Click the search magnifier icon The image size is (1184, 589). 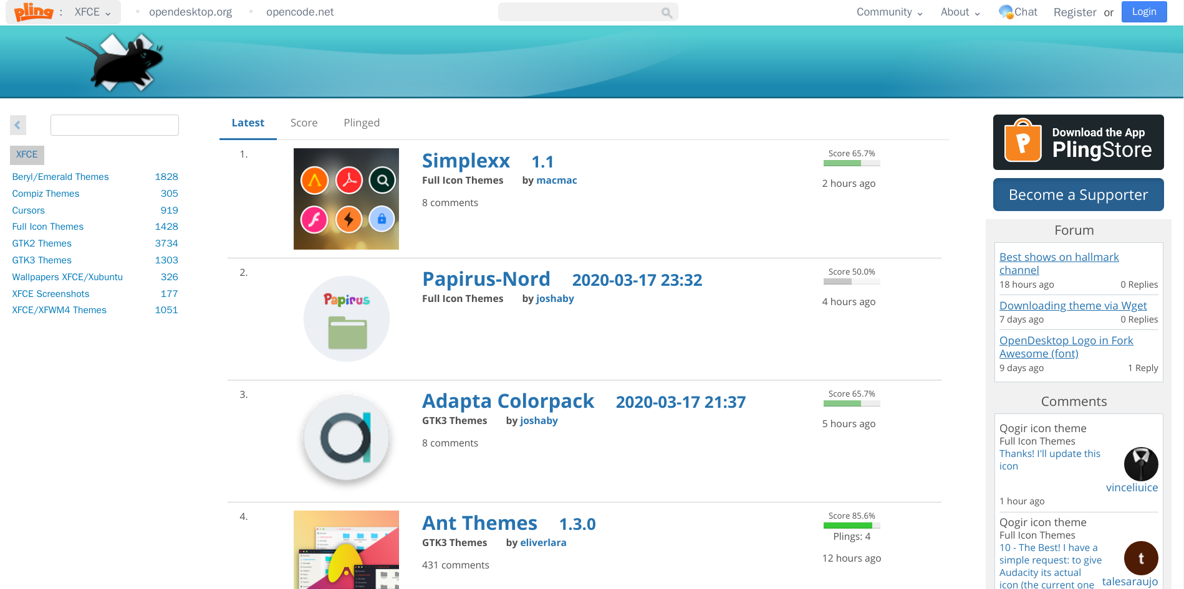click(x=666, y=12)
